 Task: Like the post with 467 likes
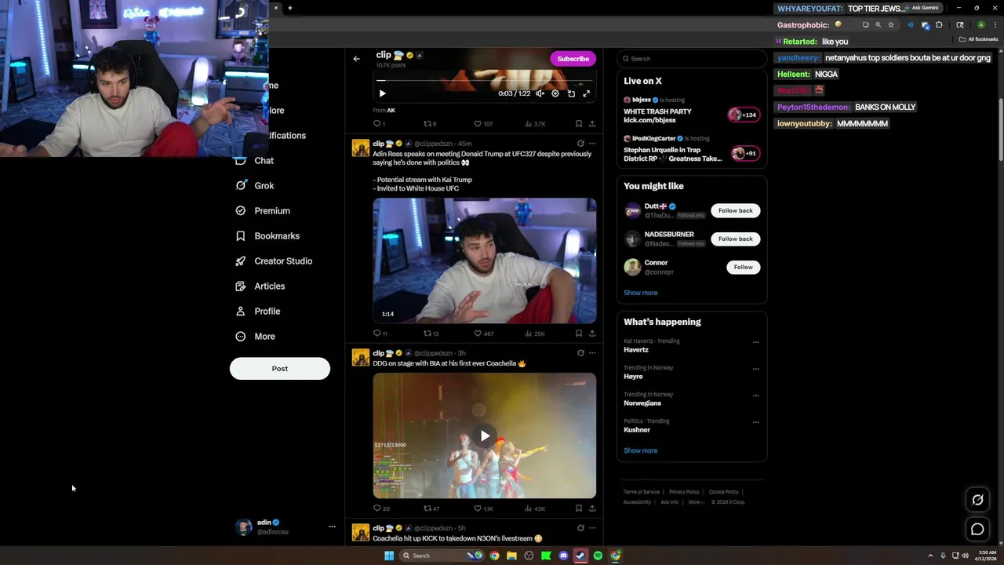point(483,334)
